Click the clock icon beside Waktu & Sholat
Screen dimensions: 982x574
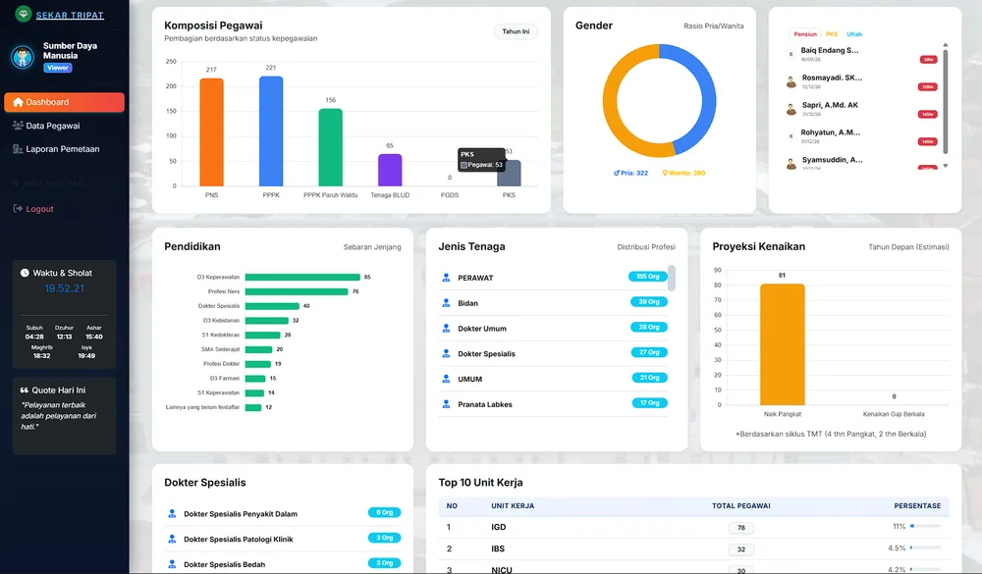25,273
